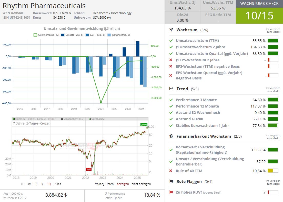Click the Rhythm Pharmaceuticals company title
Viewport: 283px width, 202px height.
tap(44, 6)
